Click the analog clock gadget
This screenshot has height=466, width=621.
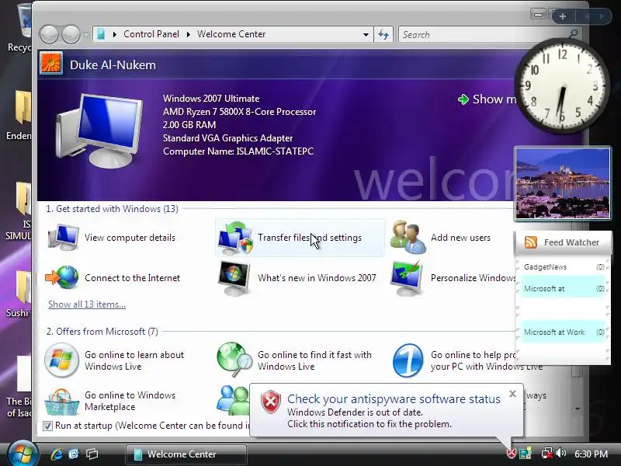point(561,85)
